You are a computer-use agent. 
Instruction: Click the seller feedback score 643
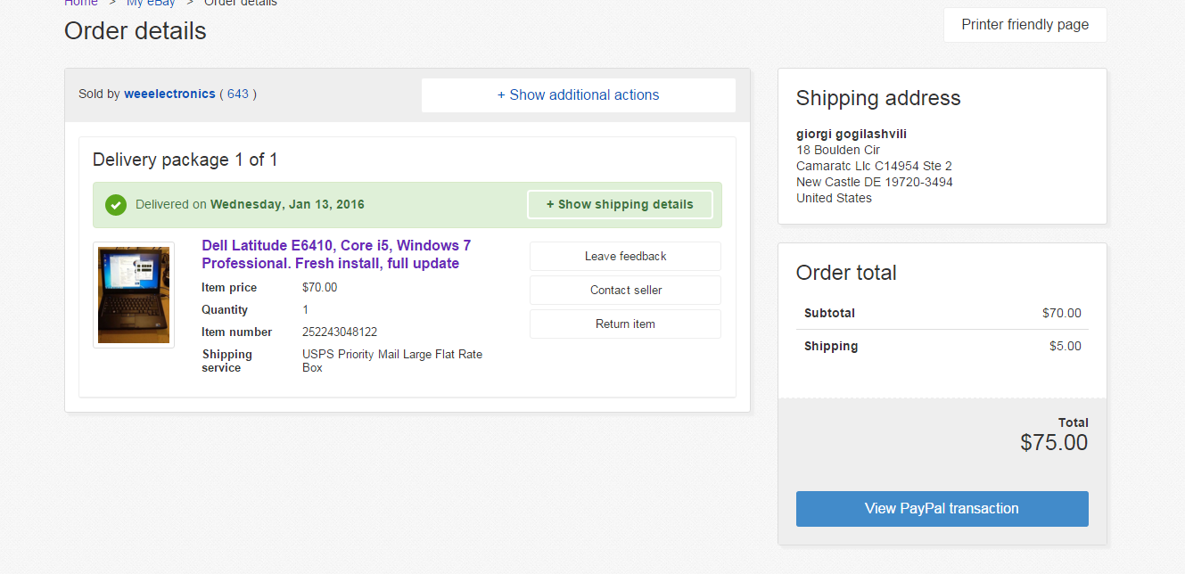(x=238, y=94)
